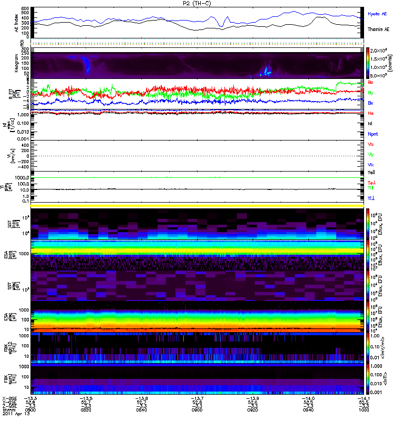Select the 5.0×10³ color bar value
This screenshot has width=394, height=421.
click(x=378, y=75)
